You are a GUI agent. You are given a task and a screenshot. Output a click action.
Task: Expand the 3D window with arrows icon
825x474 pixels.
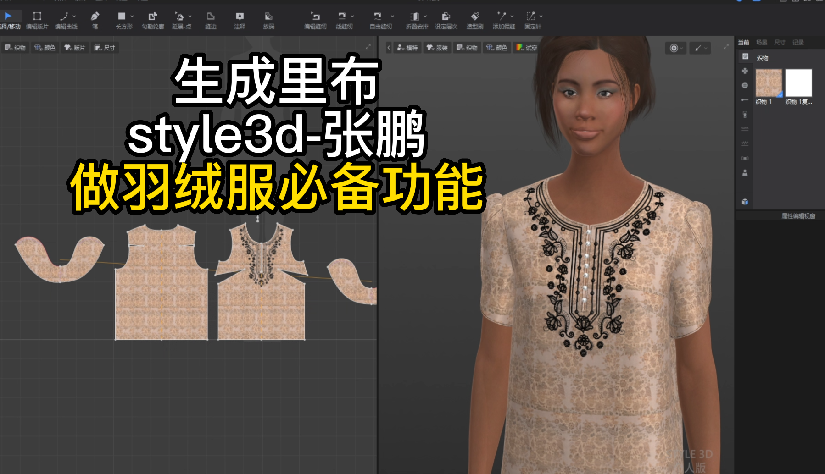[x=726, y=47]
